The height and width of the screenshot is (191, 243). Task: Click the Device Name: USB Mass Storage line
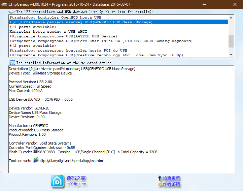(35, 113)
